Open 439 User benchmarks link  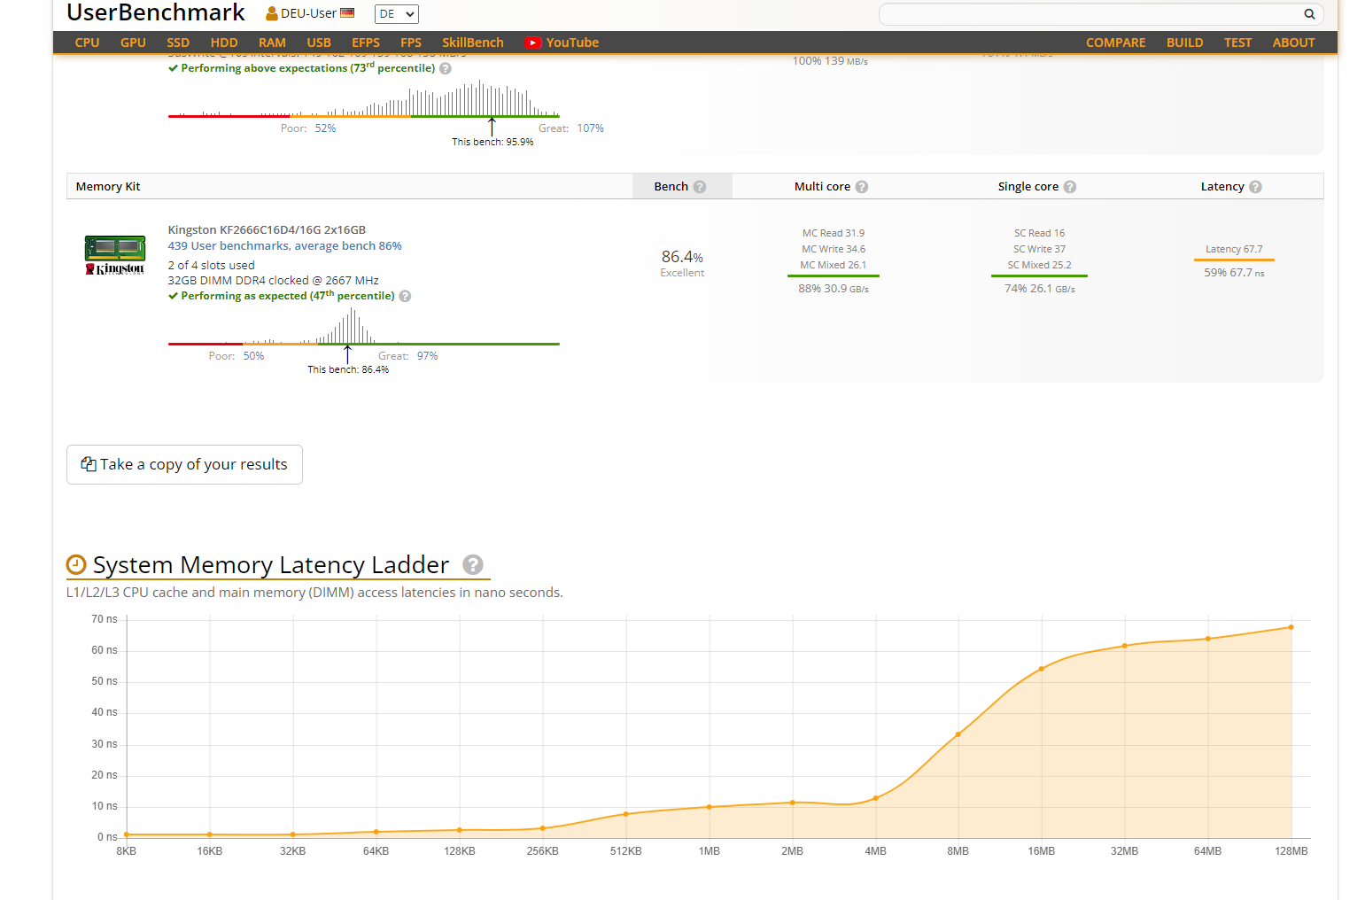click(x=284, y=246)
